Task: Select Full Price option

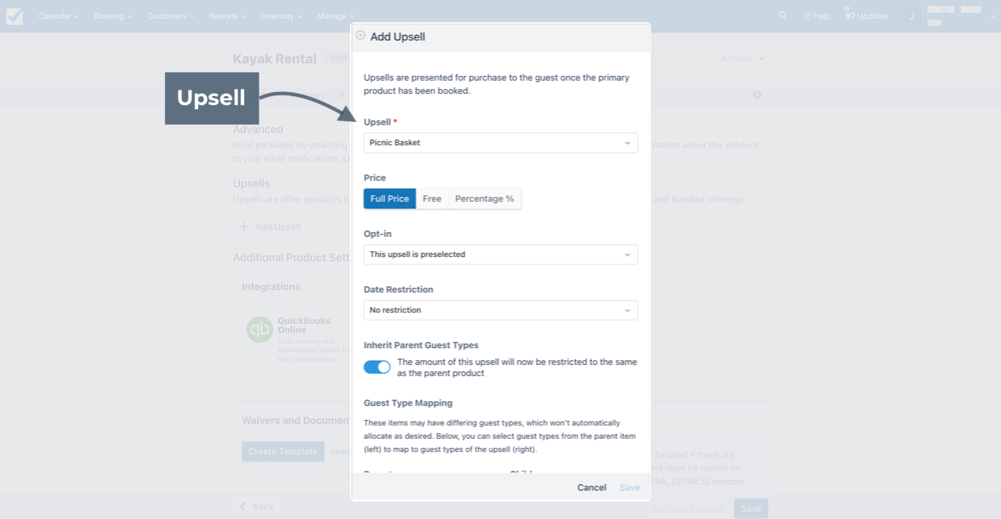Action: (390, 199)
